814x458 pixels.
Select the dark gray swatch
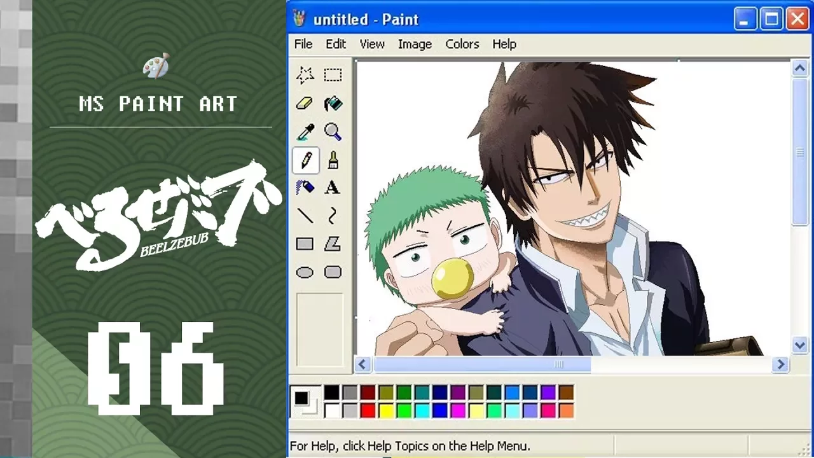point(350,392)
